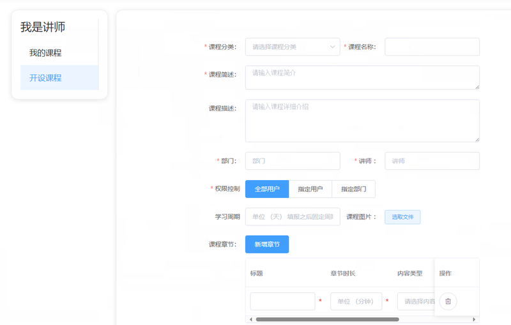Select 全部用户 permission option

[267, 189]
